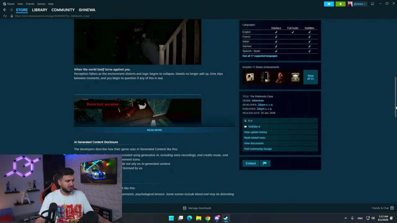397x223 pixels.
Task: Switch to Big Picture mode monitor icon
Action: [x=372, y=4]
